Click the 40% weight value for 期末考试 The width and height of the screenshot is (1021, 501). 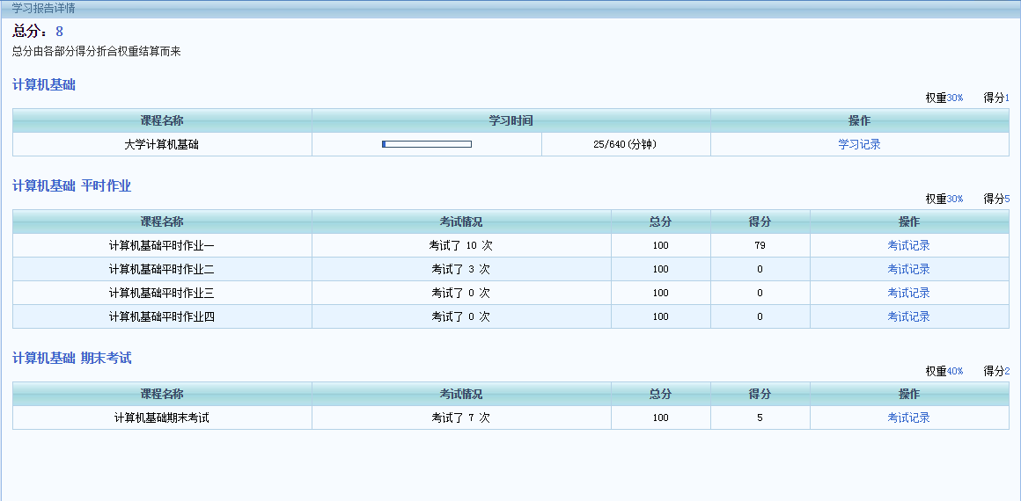(955, 371)
